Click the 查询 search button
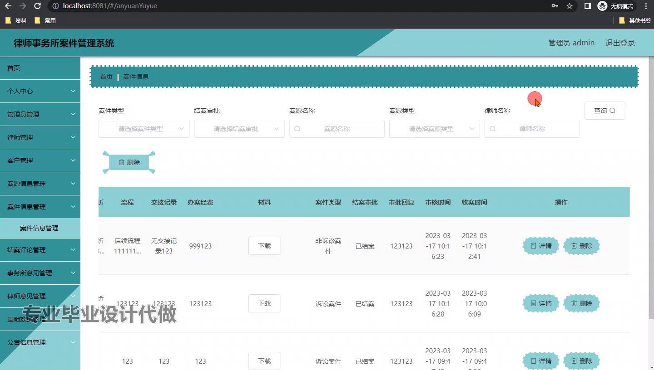The height and width of the screenshot is (370, 654). pyautogui.click(x=604, y=111)
